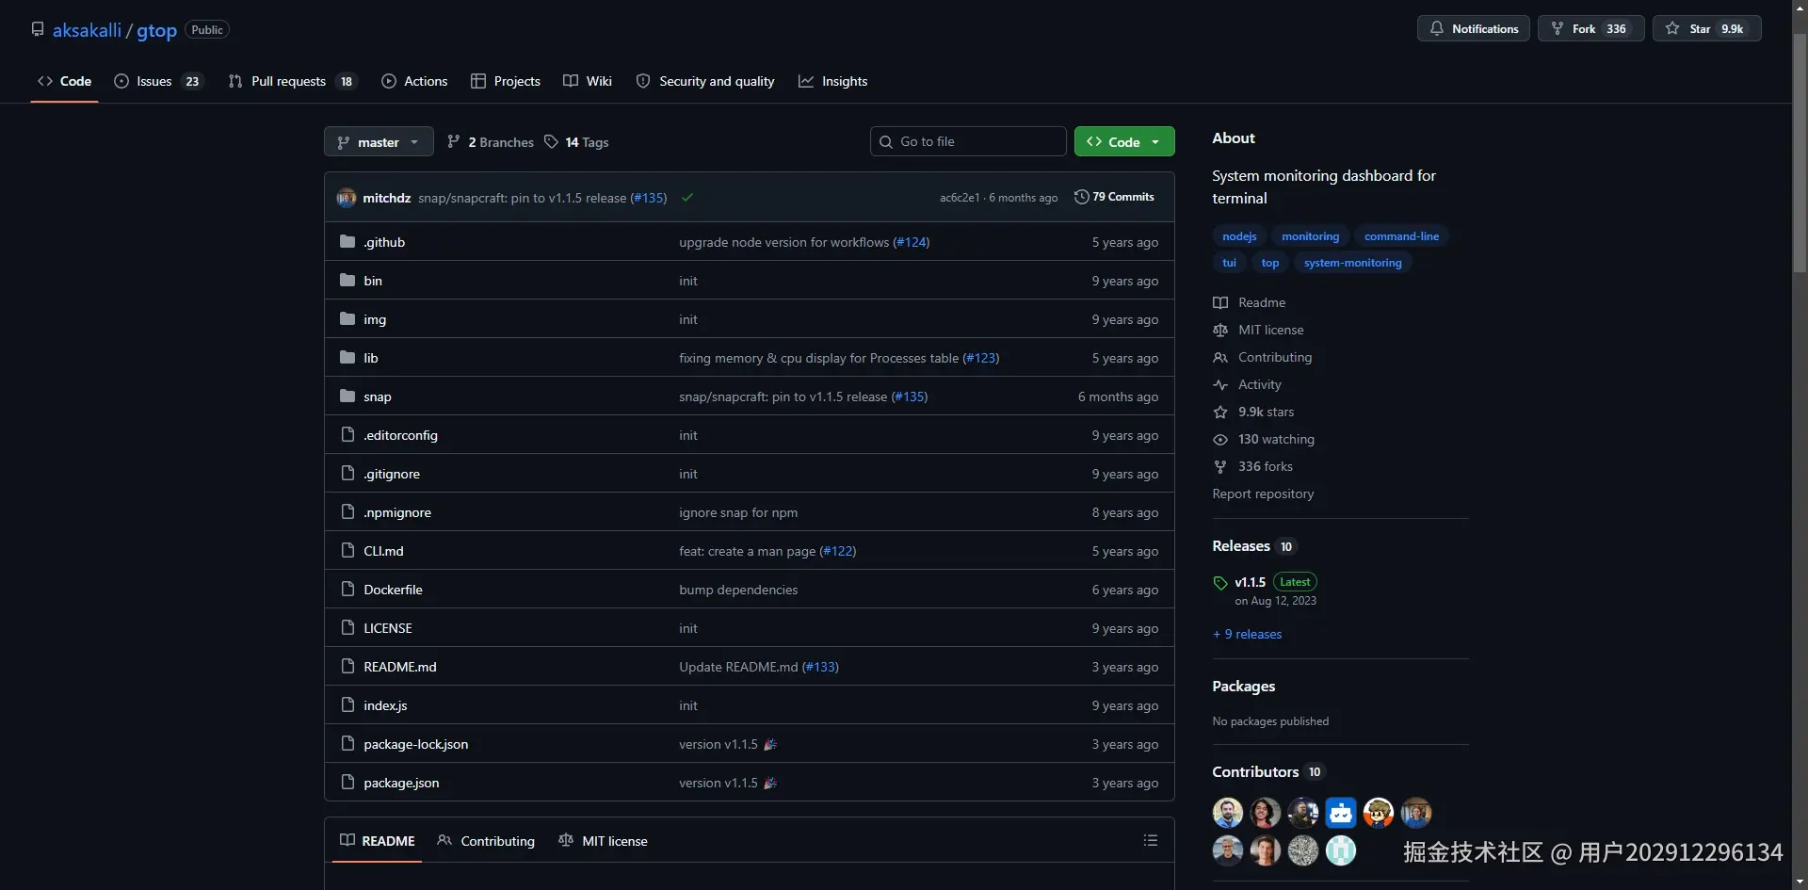Click the star icon beside 9.9k stars

click(1220, 413)
